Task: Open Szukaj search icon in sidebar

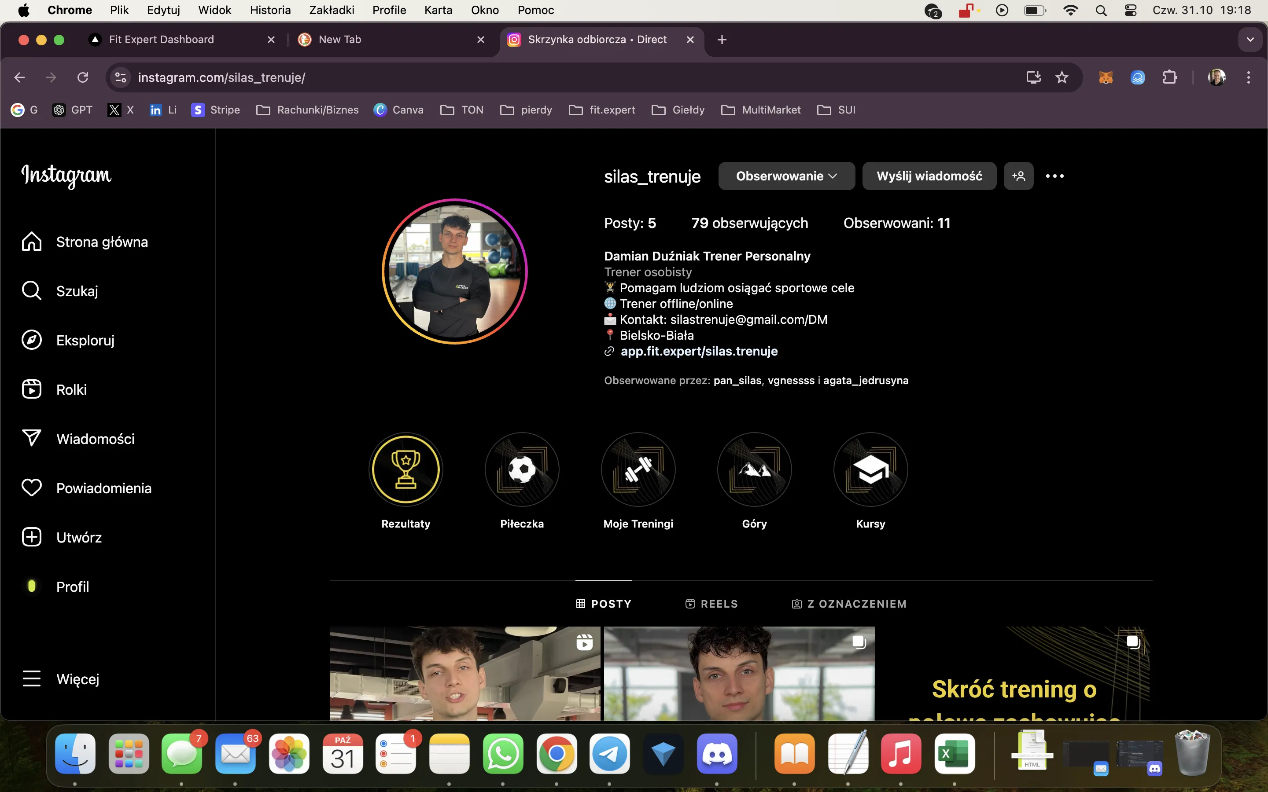Action: click(x=31, y=291)
